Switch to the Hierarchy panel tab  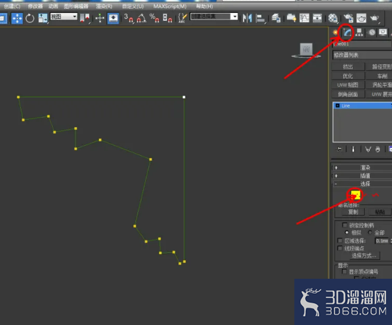(359, 33)
